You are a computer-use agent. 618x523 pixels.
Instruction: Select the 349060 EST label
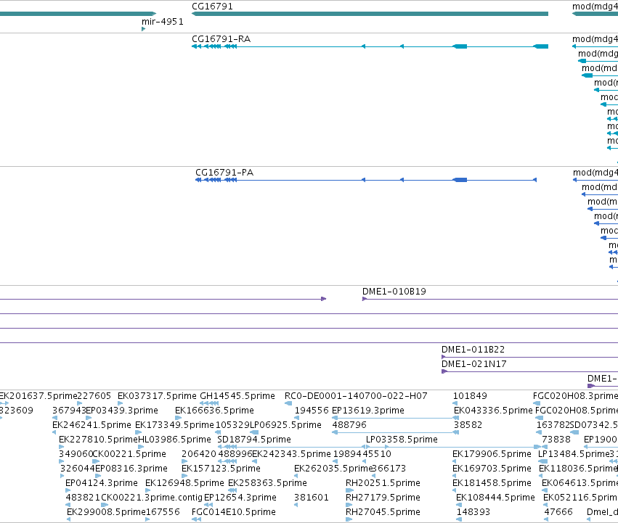pyautogui.click(x=76, y=454)
